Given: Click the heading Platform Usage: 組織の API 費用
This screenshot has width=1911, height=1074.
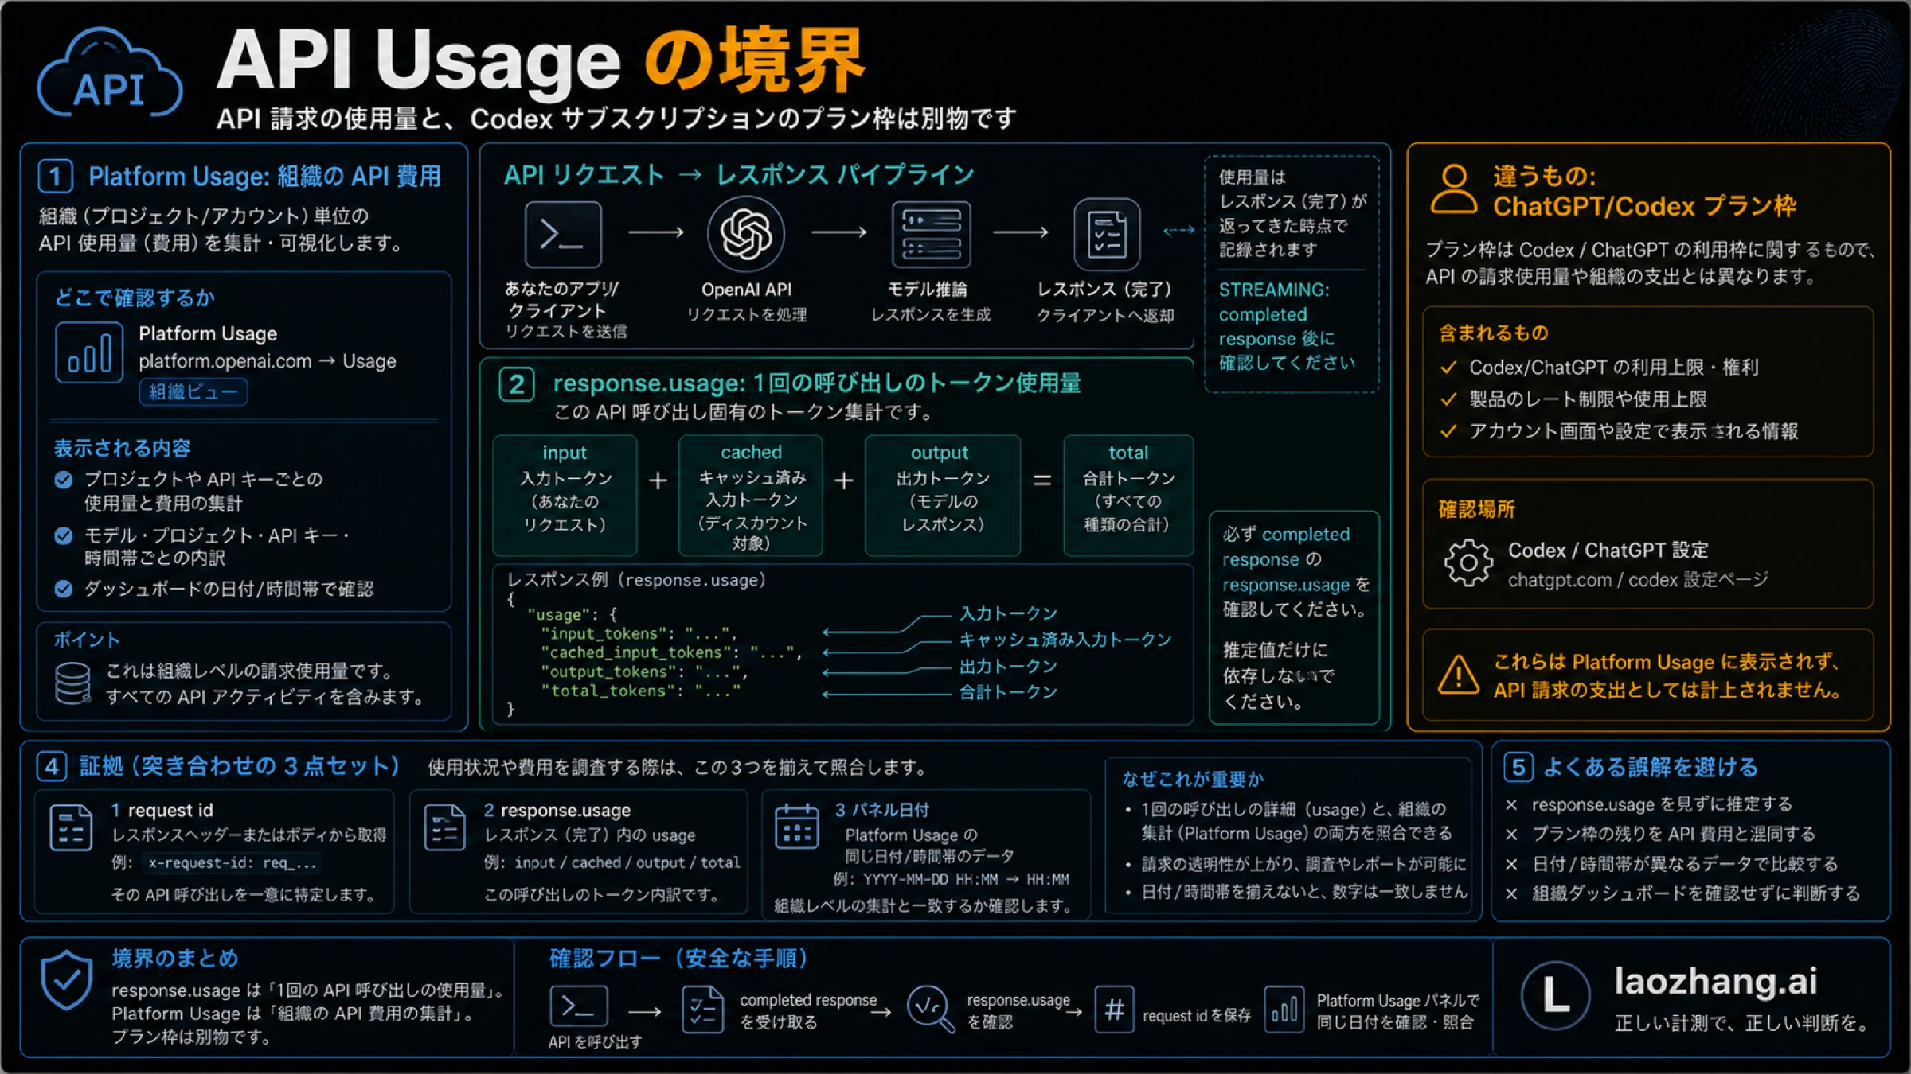Looking at the screenshot, I should [264, 176].
